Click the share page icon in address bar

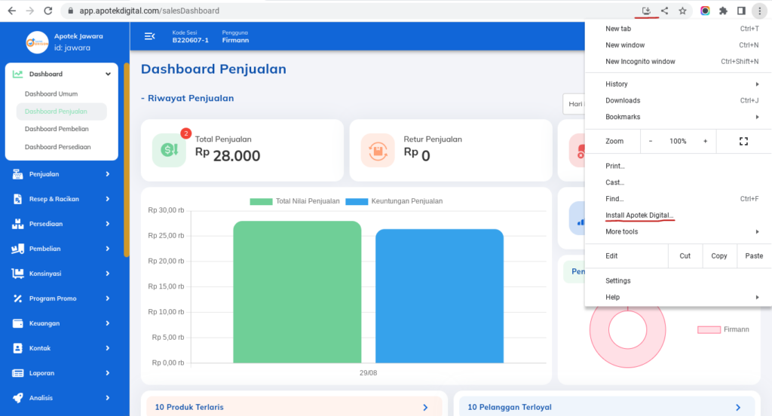664,11
